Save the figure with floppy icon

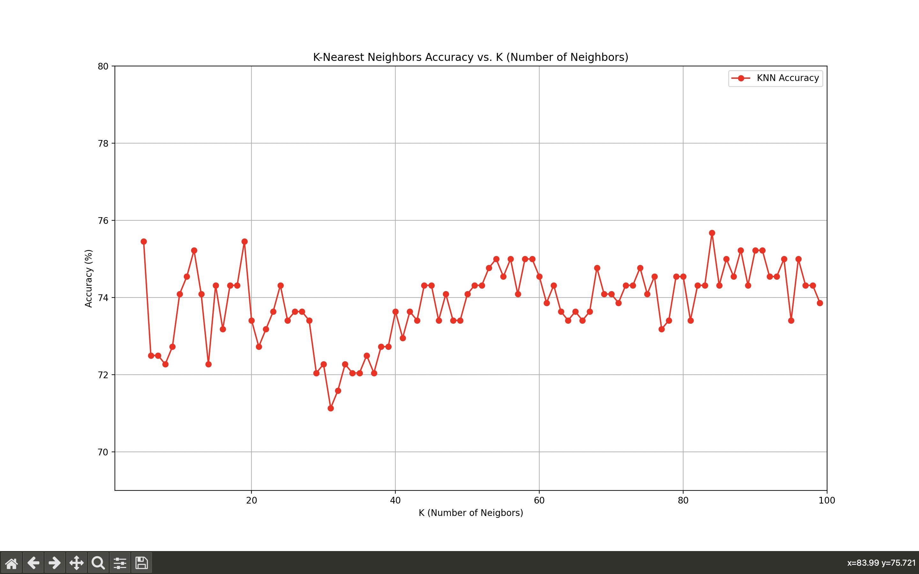pos(142,563)
